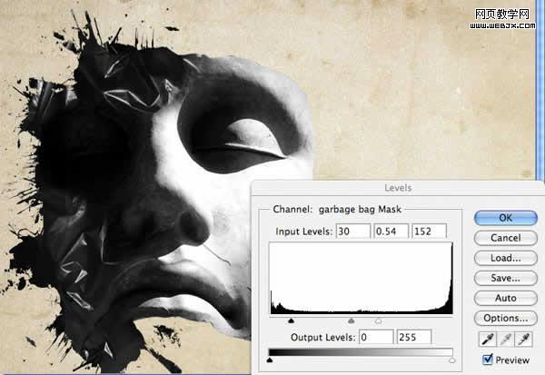The image size is (545, 375).
Task: Click the input shadow field showing 30
Action: (353, 232)
